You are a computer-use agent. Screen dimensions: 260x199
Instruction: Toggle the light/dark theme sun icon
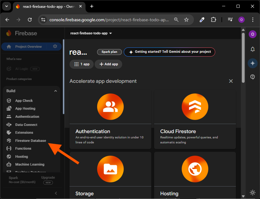point(252,192)
